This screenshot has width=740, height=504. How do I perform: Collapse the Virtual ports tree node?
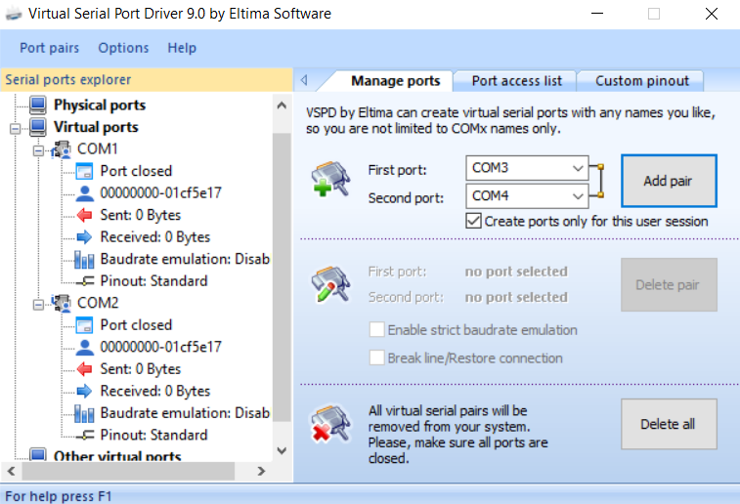(x=15, y=128)
